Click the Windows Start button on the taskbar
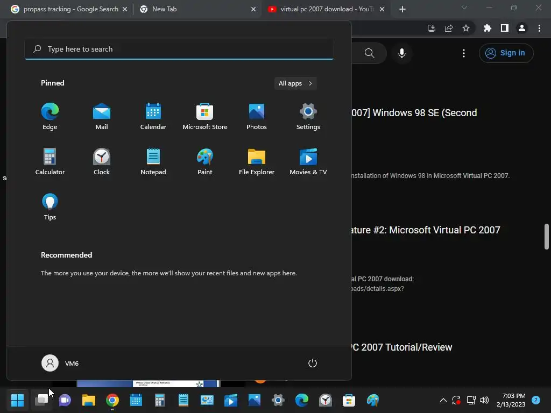 coord(18,400)
